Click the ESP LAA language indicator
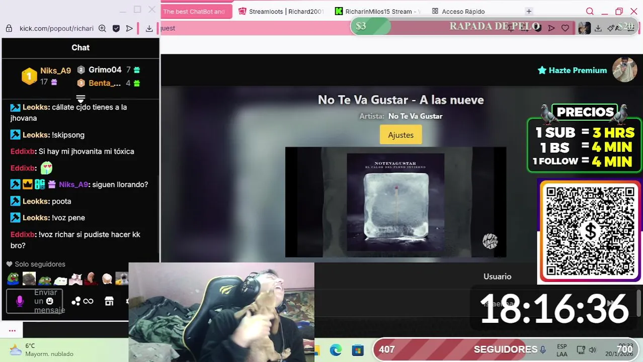The height and width of the screenshot is (362, 643). pos(562,350)
